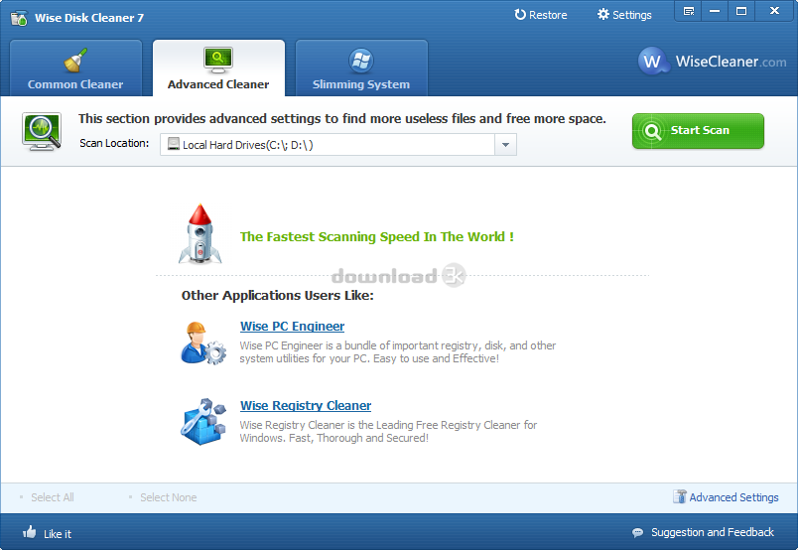Click the 'Scan Location:' label
Screen dimensions: 798x550
[x=114, y=143]
